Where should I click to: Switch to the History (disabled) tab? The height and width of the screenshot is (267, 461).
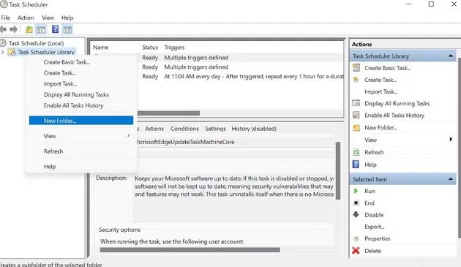254,129
